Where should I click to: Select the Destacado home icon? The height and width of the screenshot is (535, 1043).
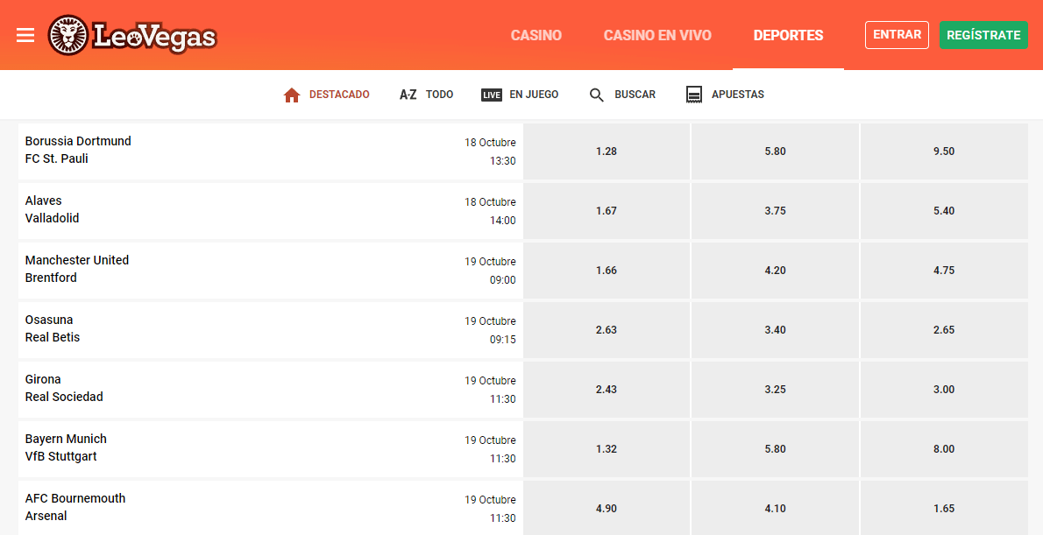click(292, 94)
